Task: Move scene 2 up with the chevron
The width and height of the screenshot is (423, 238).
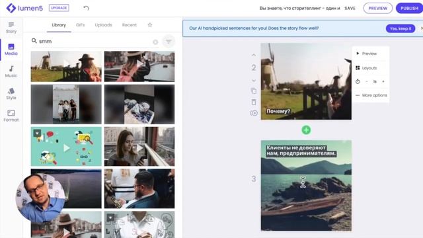Action: pos(254,55)
